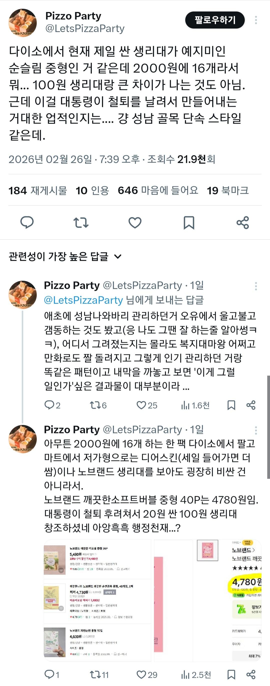
Task: Open the more options menu beside 팔로우하기
Action: point(256,20)
